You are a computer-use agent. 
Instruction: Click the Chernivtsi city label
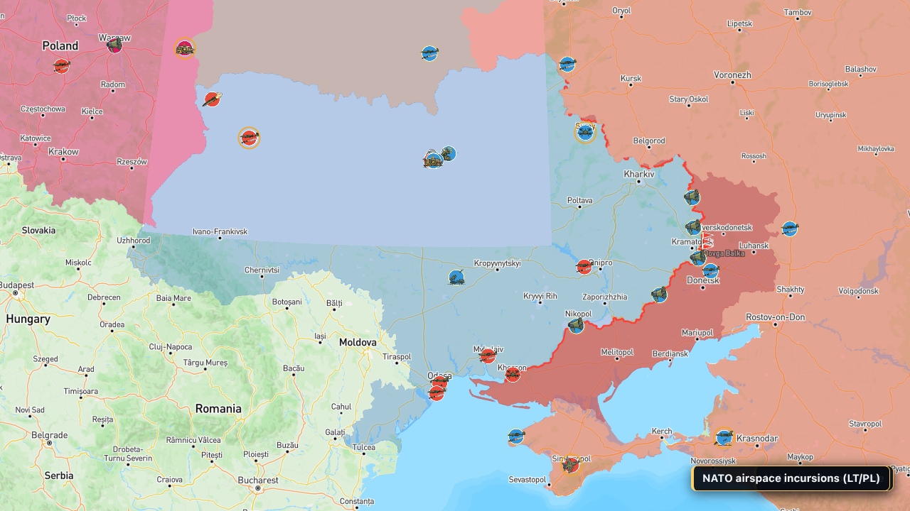point(262,270)
